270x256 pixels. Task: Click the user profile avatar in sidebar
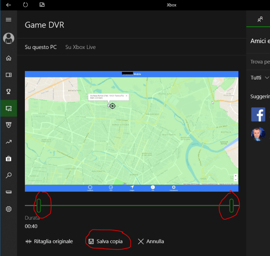pos(8,38)
